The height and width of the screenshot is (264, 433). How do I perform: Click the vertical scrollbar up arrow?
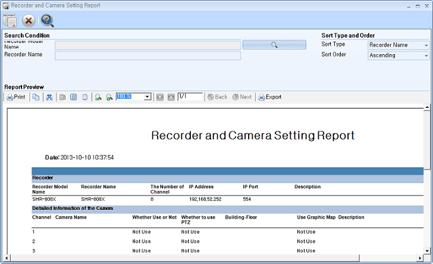(427, 107)
